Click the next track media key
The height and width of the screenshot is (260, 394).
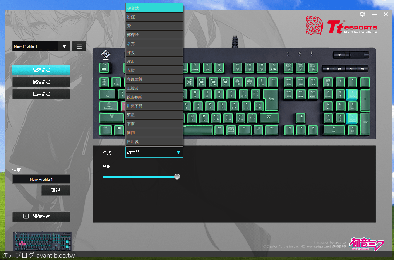point(362,68)
